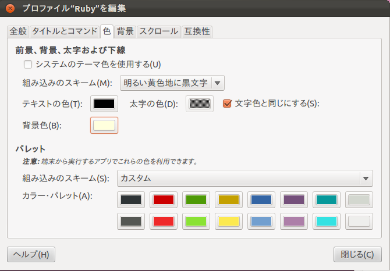Click the 閉じる(C) button
The height and width of the screenshot is (271, 390).
(x=357, y=255)
